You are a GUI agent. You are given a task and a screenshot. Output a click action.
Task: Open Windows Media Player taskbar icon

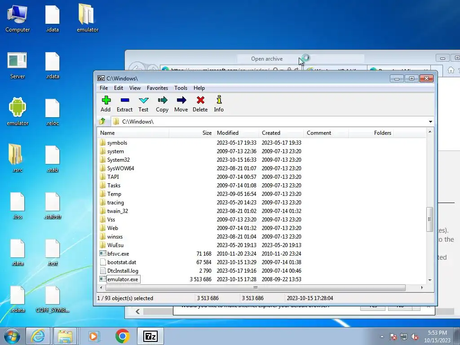(94, 336)
